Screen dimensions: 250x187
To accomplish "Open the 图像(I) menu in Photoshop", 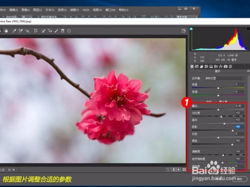I will click(x=25, y=10).
